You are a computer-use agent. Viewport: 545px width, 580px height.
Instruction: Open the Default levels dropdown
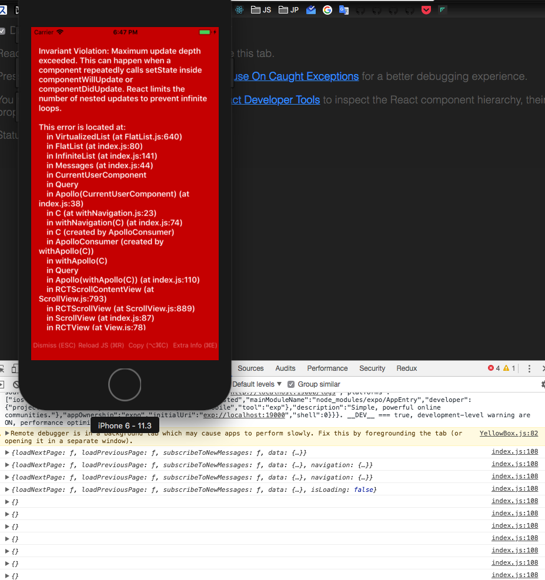coord(257,384)
